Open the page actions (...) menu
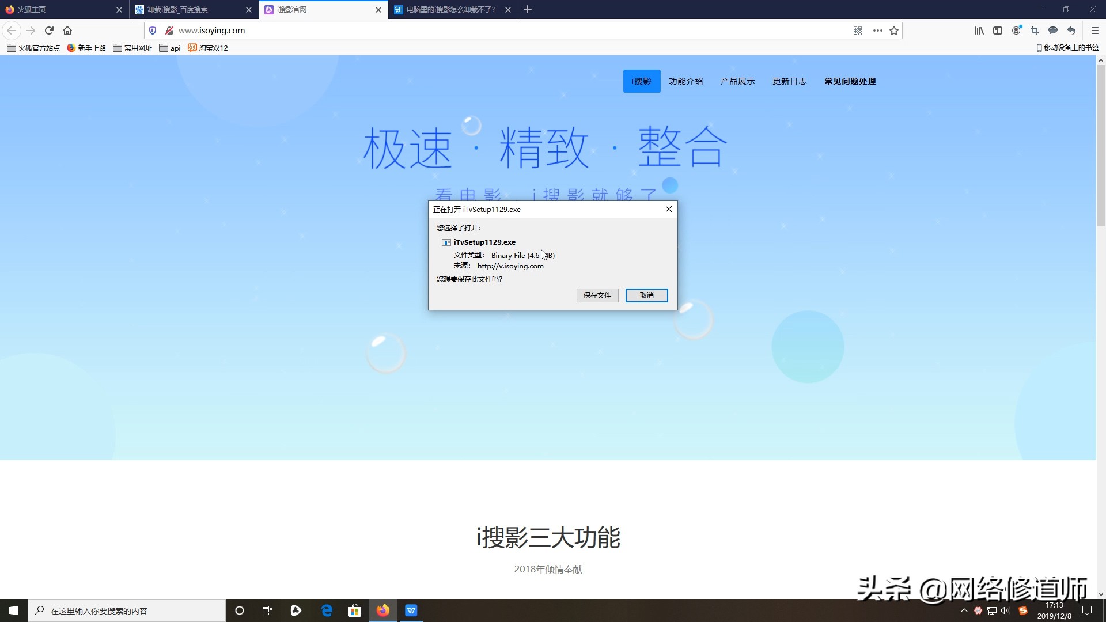 (x=877, y=31)
